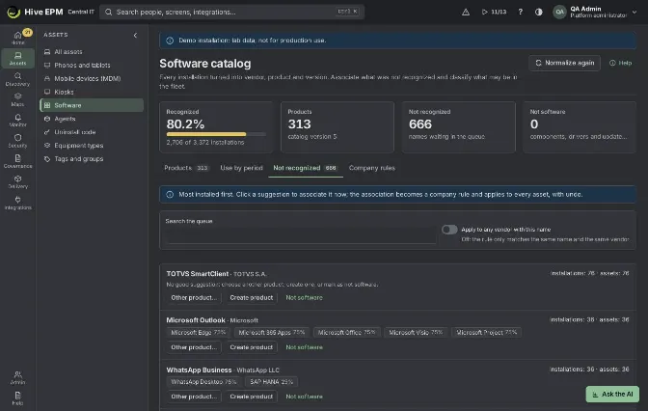Click the QA avatar circle
Image resolution: width=648 pixels, height=411 pixels.
pyautogui.click(x=559, y=12)
